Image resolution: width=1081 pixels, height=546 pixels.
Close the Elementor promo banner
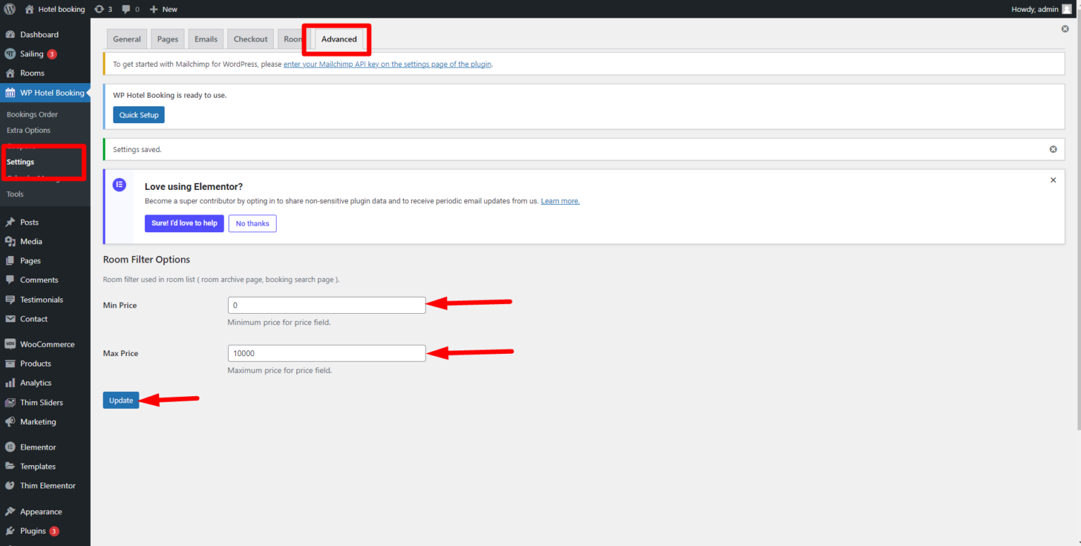(1053, 180)
